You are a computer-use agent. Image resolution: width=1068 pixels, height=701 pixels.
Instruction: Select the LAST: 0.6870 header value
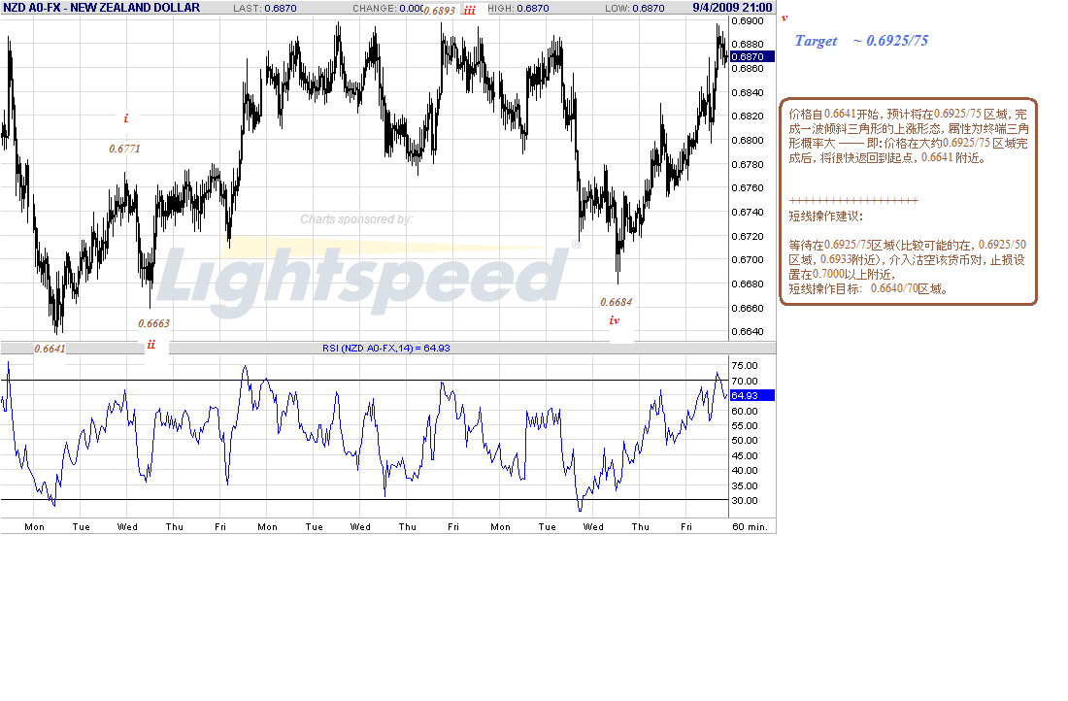[265, 8]
